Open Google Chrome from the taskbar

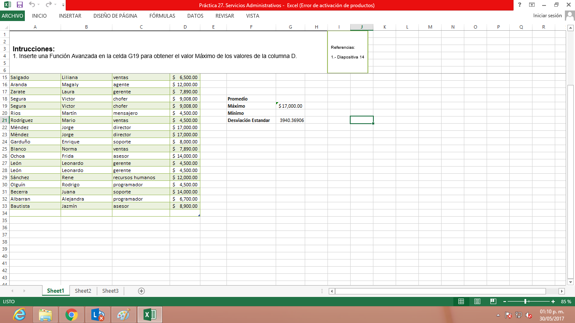point(72,315)
